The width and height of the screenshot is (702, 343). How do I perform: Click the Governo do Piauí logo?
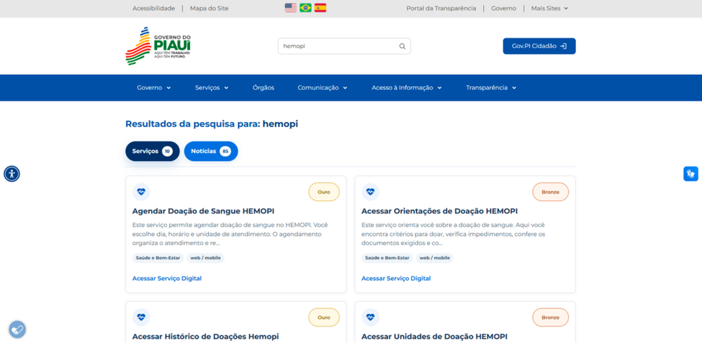(x=159, y=46)
